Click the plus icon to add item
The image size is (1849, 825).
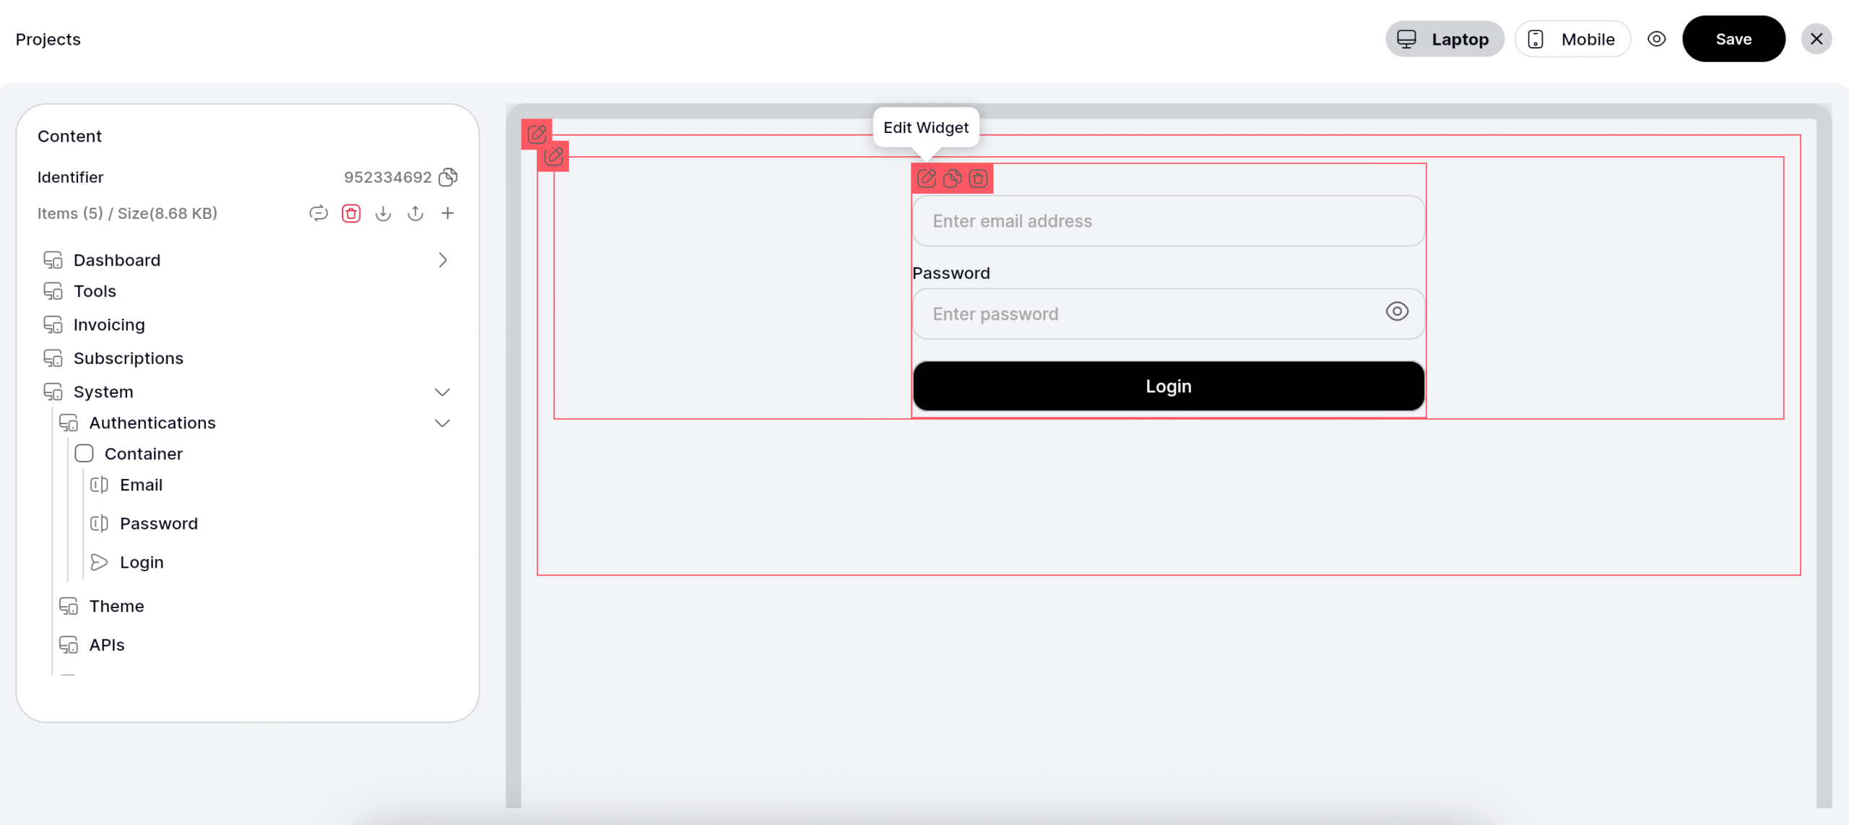448,213
